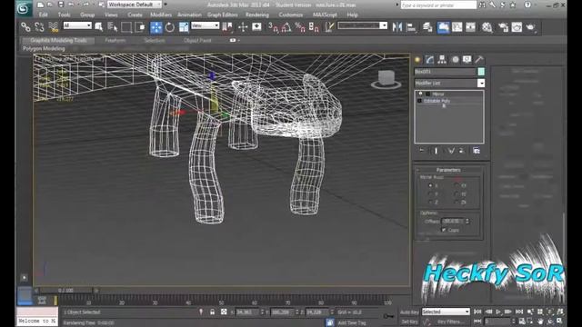Viewport: 582px width, 327px height.
Task: Open the selection filter All dropdown
Action: pyautogui.click(x=77, y=25)
